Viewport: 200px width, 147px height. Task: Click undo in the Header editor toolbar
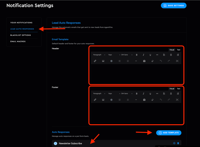[x=161, y=61]
